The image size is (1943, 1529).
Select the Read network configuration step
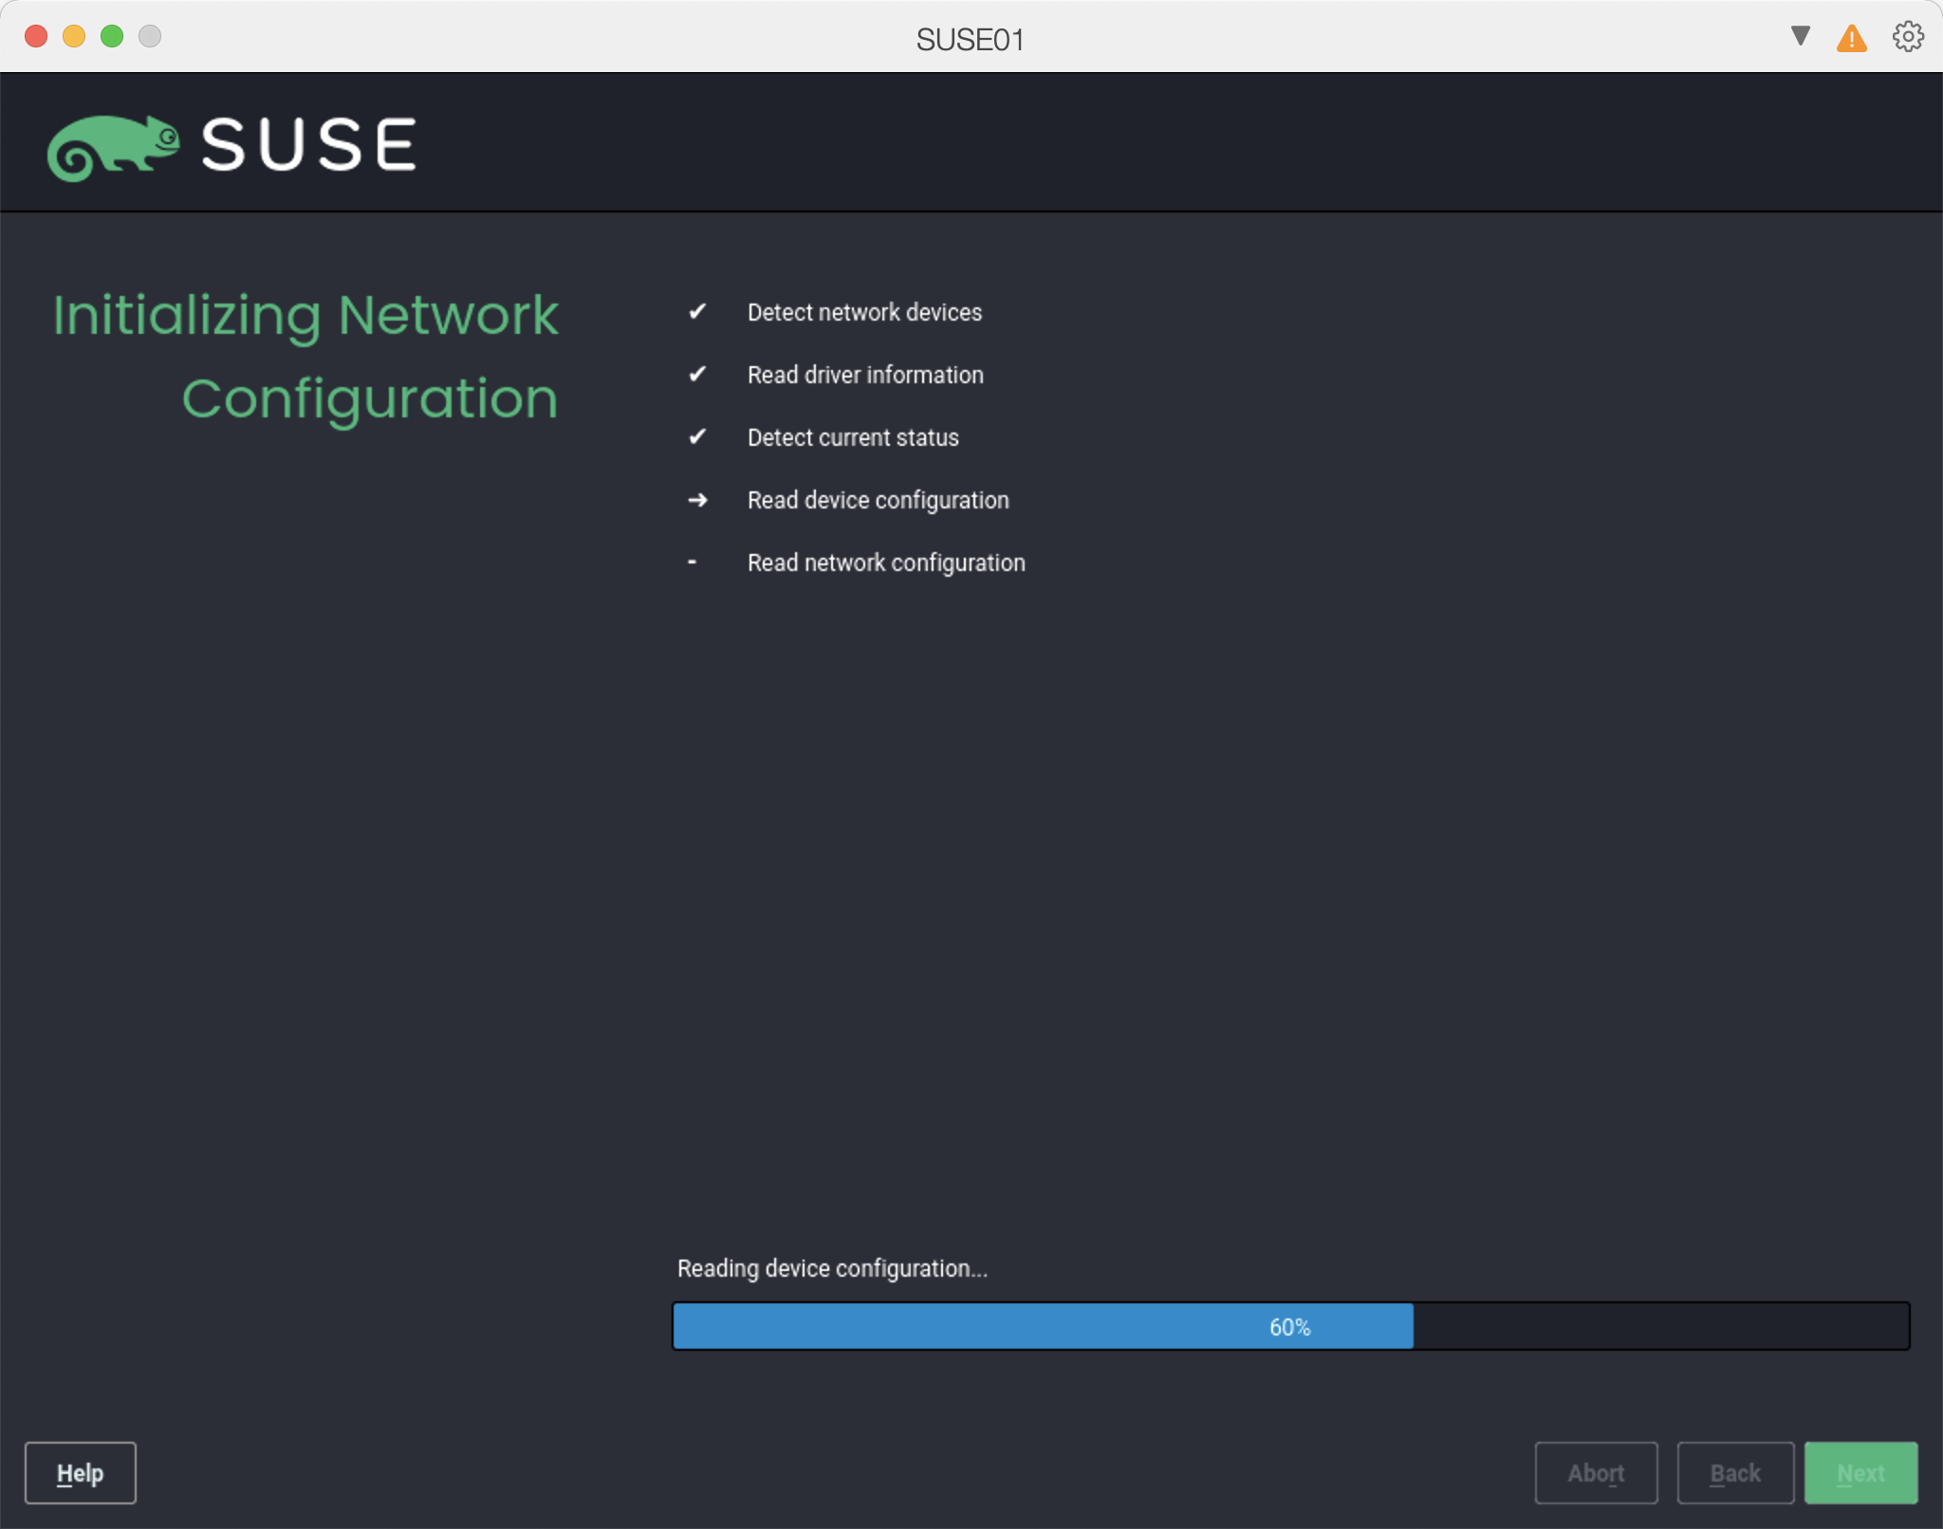(886, 562)
